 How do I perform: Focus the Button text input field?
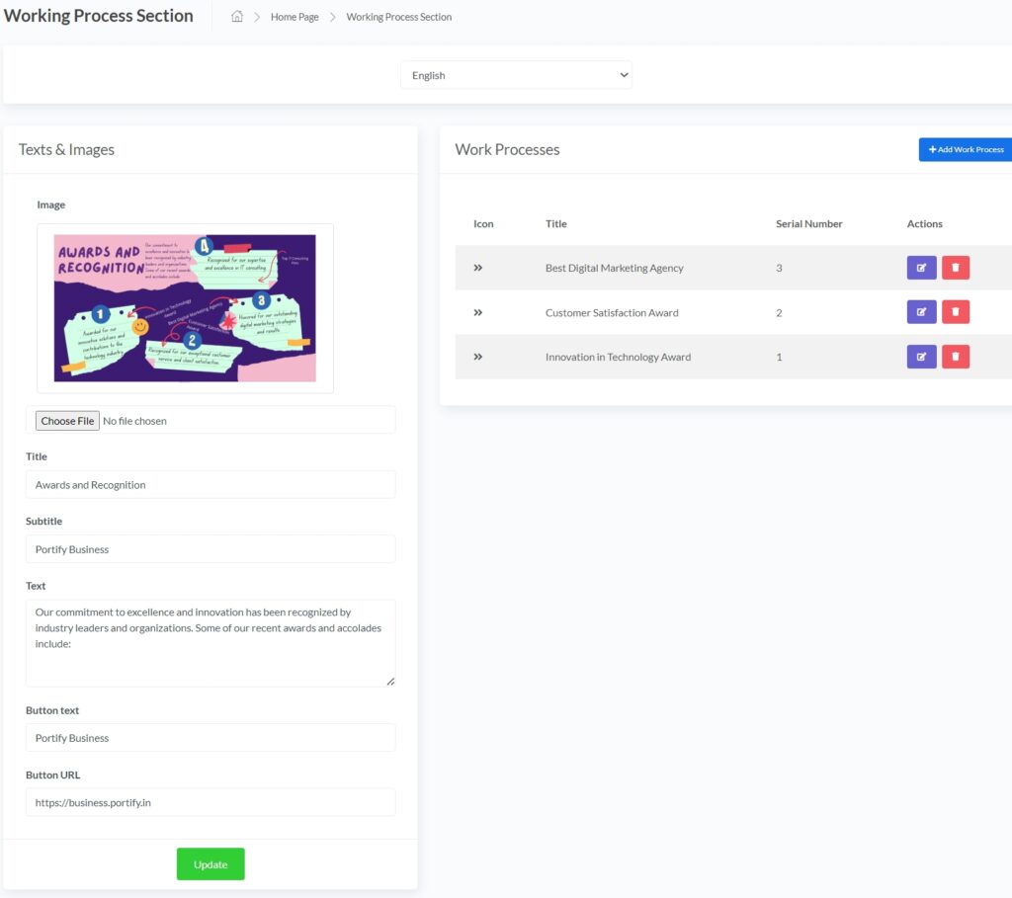[x=211, y=737]
